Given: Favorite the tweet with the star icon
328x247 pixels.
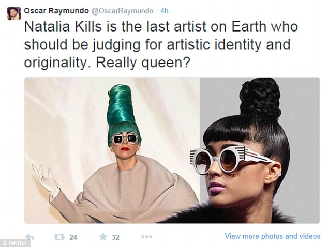Looking at the screenshot, I should point(103,237).
